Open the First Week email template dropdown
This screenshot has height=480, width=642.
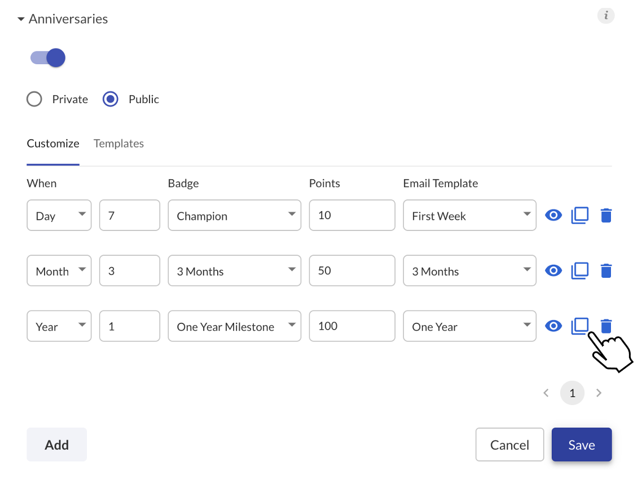point(469,215)
